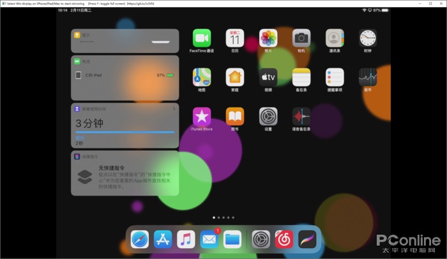447x259 pixels.
Task: Expand the Screen Time widget chevron
Action: pyautogui.click(x=174, y=109)
